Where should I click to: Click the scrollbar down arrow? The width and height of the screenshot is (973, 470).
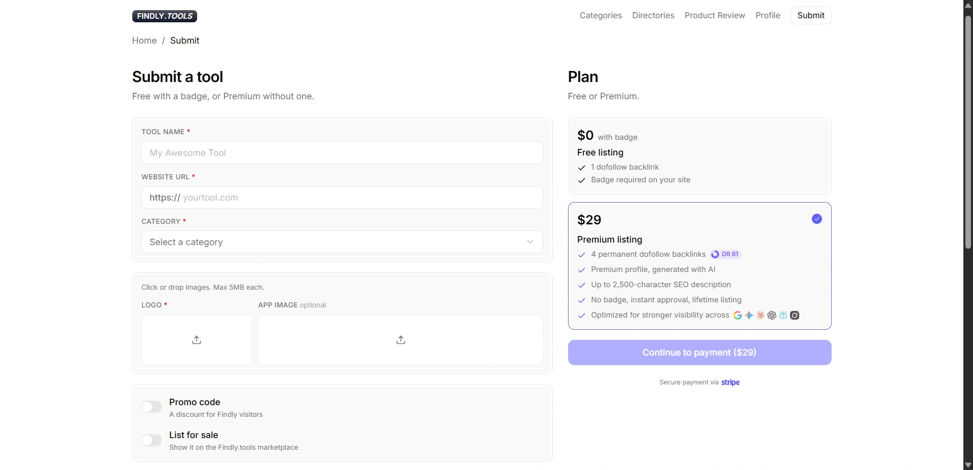(x=968, y=465)
